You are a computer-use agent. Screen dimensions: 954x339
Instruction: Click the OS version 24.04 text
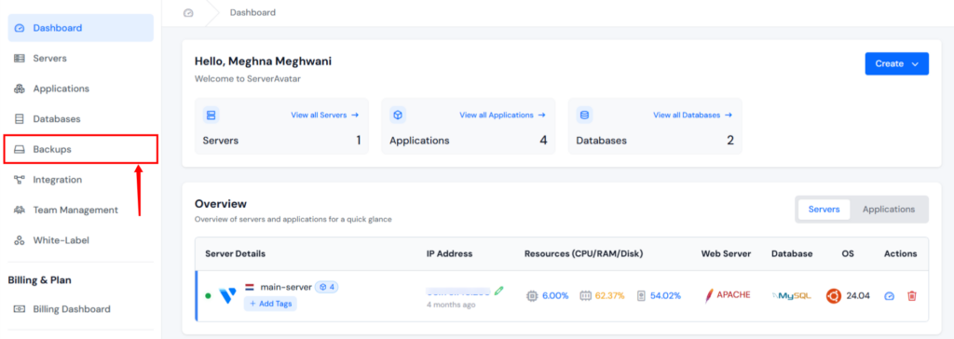coord(858,296)
